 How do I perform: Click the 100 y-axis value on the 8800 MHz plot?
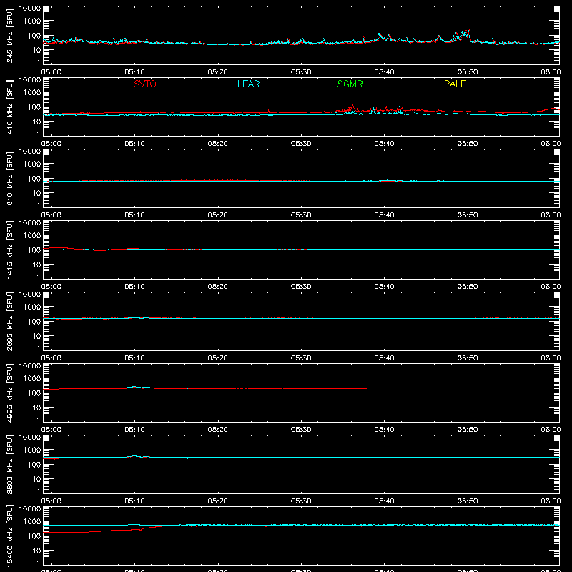(x=34, y=465)
